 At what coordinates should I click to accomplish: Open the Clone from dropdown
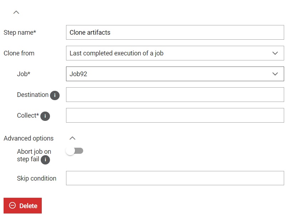pyautogui.click(x=175, y=53)
